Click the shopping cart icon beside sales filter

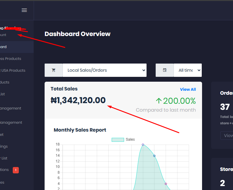(x=54, y=70)
